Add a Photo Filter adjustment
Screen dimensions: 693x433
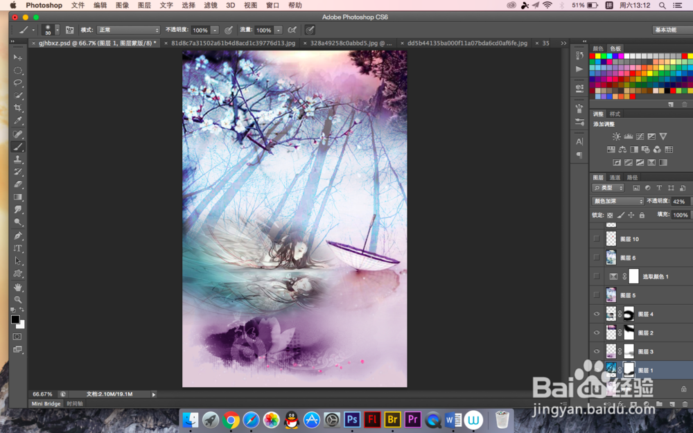click(x=646, y=150)
